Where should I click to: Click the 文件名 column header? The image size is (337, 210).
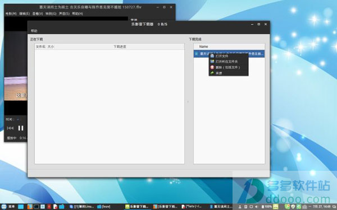click(x=40, y=46)
